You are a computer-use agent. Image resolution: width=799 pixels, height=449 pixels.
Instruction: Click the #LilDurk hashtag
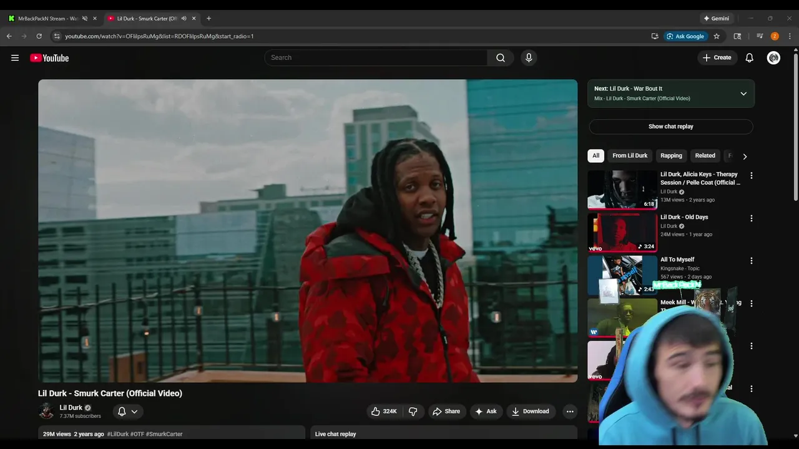point(118,434)
